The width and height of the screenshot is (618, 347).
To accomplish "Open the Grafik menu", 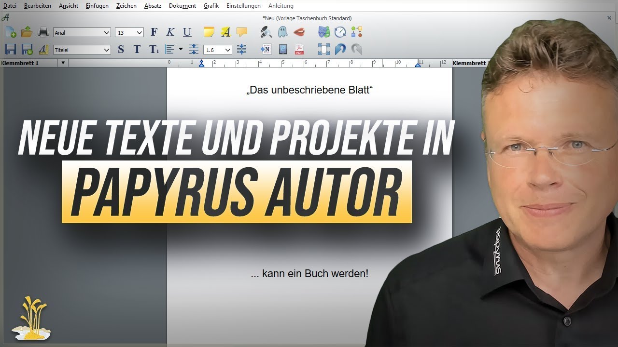I will click(211, 6).
